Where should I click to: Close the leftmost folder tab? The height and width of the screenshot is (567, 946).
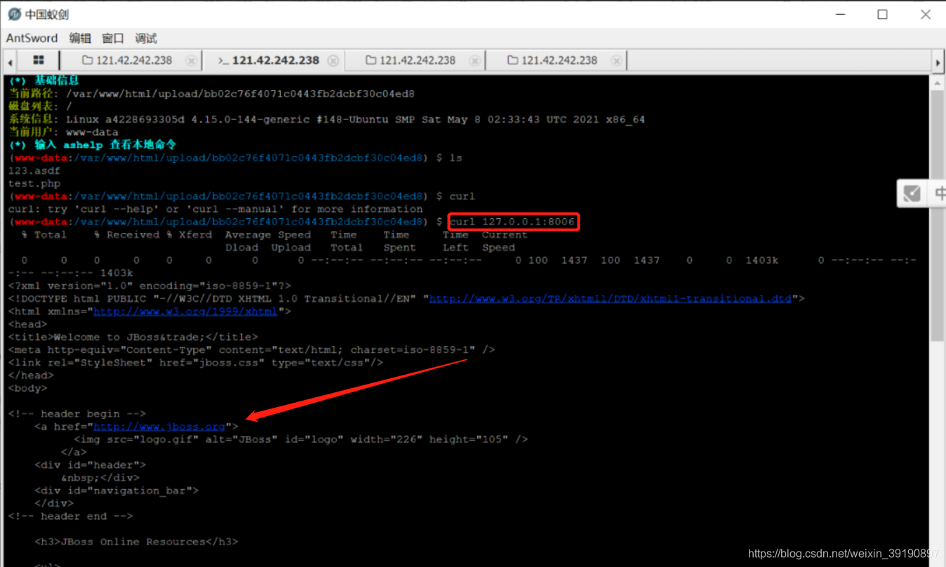click(x=191, y=61)
